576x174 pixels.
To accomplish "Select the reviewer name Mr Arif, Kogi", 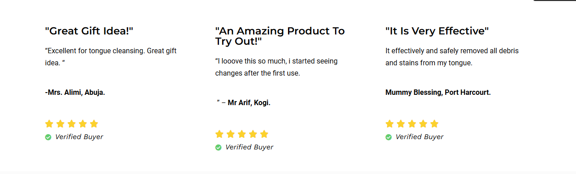I will 249,103.
